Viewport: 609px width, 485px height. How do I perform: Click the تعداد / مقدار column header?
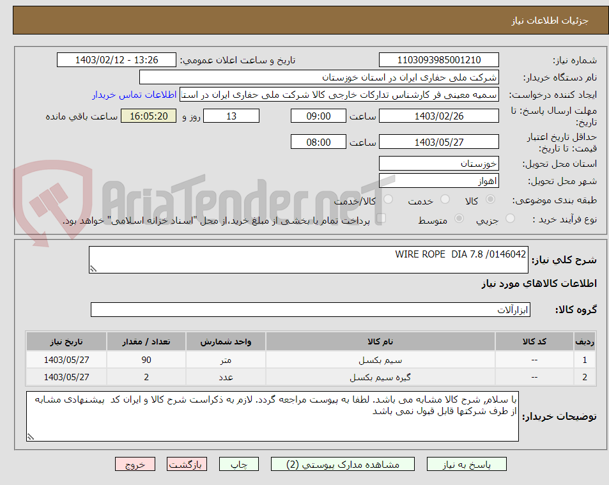[x=146, y=342]
